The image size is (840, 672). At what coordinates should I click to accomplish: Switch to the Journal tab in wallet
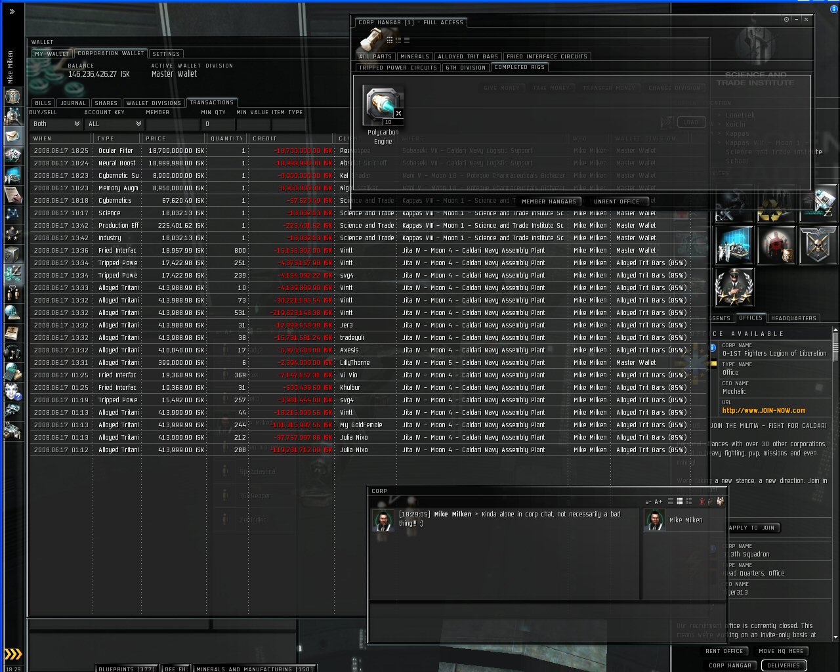pyautogui.click(x=73, y=103)
